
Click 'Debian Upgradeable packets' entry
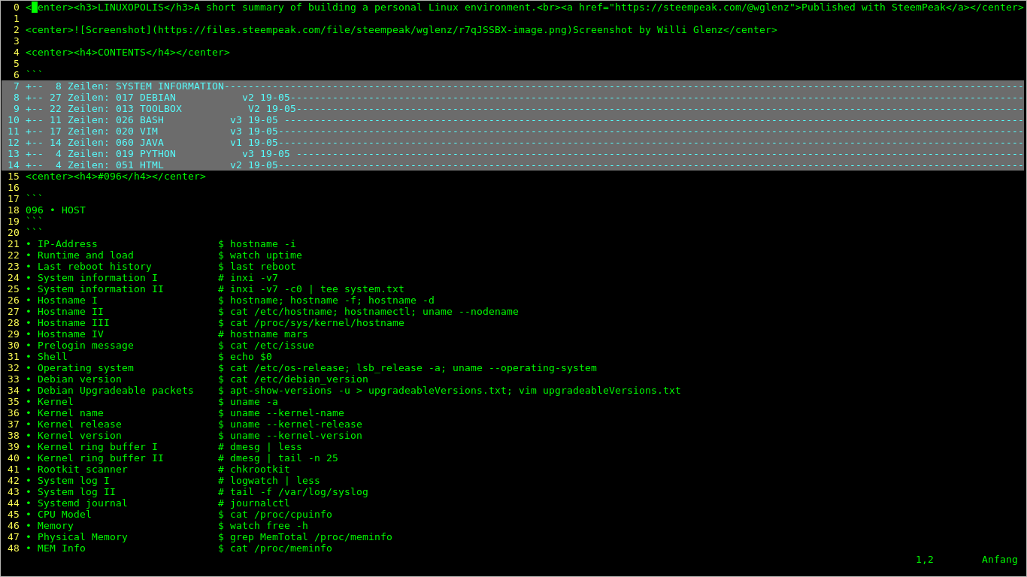pos(116,391)
